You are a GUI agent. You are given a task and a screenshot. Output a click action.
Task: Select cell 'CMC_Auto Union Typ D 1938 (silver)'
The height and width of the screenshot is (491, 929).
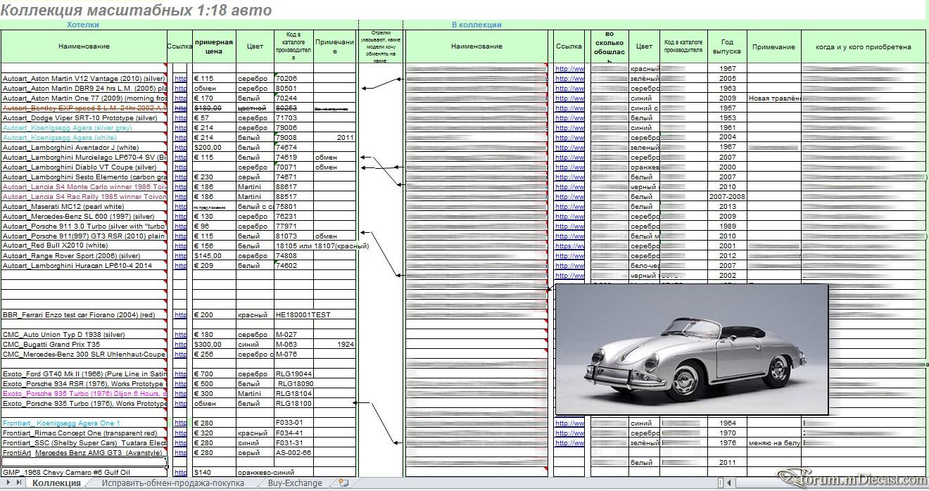[x=84, y=335]
